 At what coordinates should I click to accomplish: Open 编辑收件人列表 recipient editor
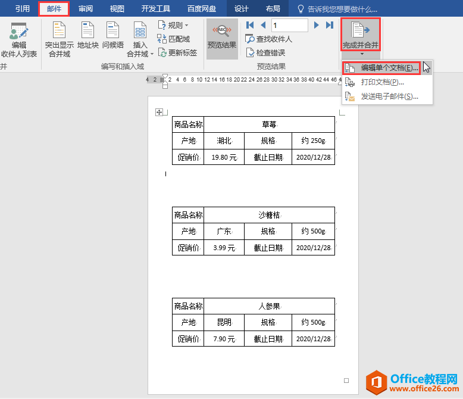pos(19,39)
